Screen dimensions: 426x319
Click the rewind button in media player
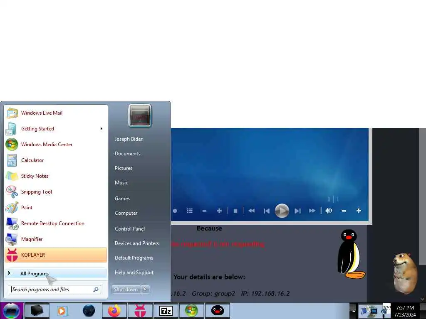[252, 211]
